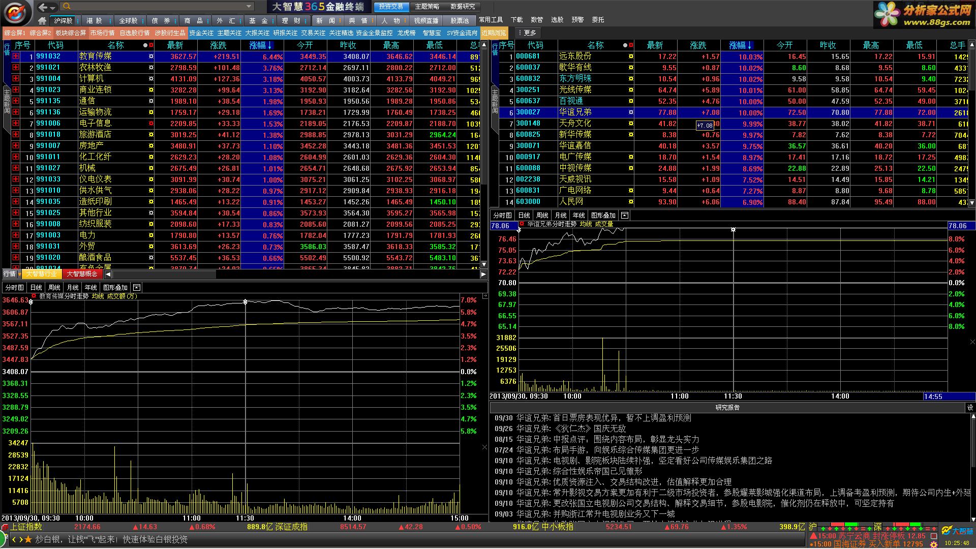Click the small square icon beside 苏宁云商 alert

(934, 536)
